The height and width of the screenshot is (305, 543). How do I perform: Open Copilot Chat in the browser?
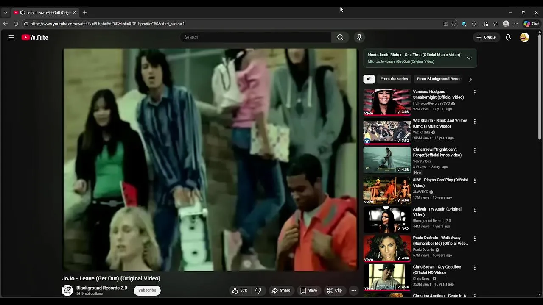click(x=531, y=24)
